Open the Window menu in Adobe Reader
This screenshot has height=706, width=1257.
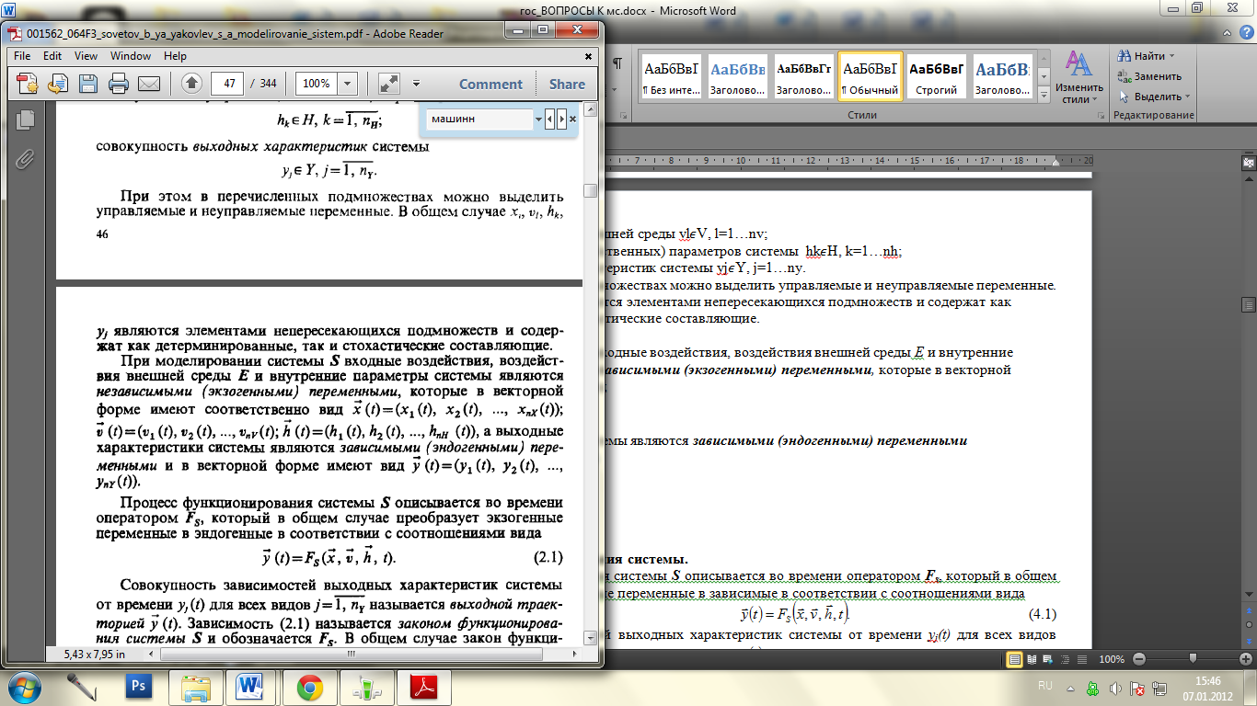[131, 56]
